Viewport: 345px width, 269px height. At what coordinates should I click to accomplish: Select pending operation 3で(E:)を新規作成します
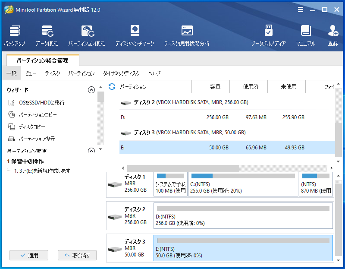tap(42, 171)
